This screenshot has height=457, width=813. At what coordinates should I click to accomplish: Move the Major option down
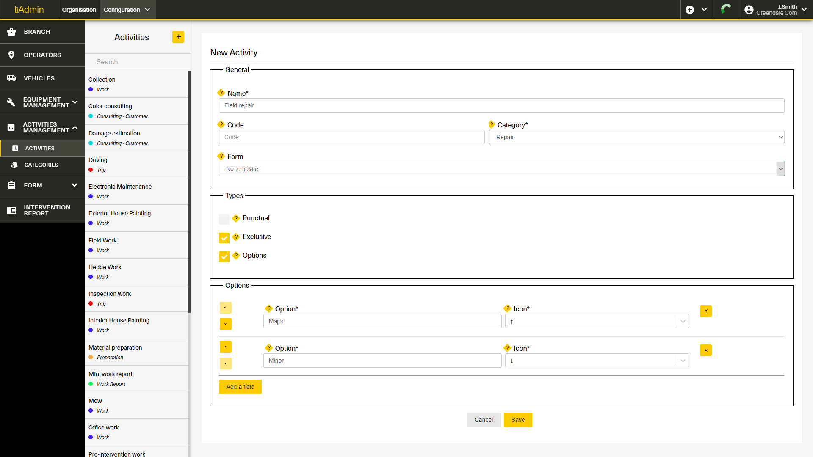tap(225, 324)
